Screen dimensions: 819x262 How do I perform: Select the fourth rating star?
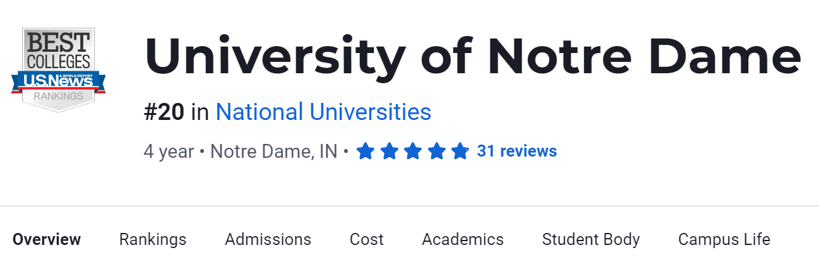point(436,152)
